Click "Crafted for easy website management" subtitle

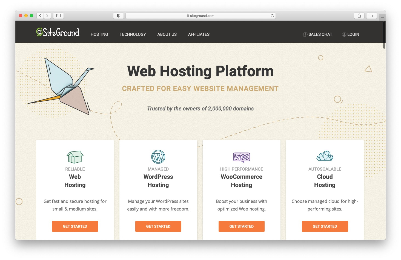click(x=200, y=89)
